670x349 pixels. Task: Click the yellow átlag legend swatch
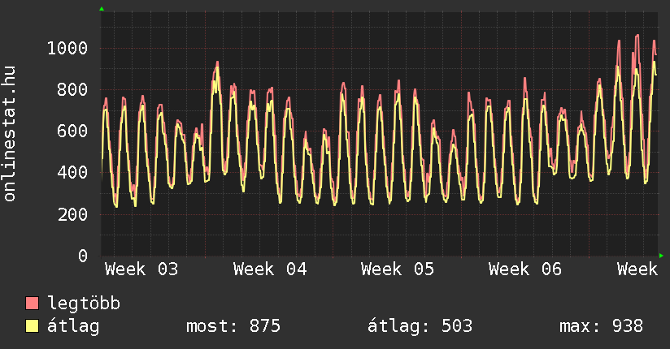pyautogui.click(x=32, y=326)
